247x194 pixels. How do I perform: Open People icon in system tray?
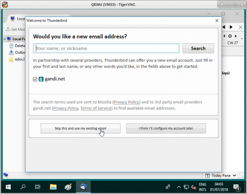(x=168, y=187)
